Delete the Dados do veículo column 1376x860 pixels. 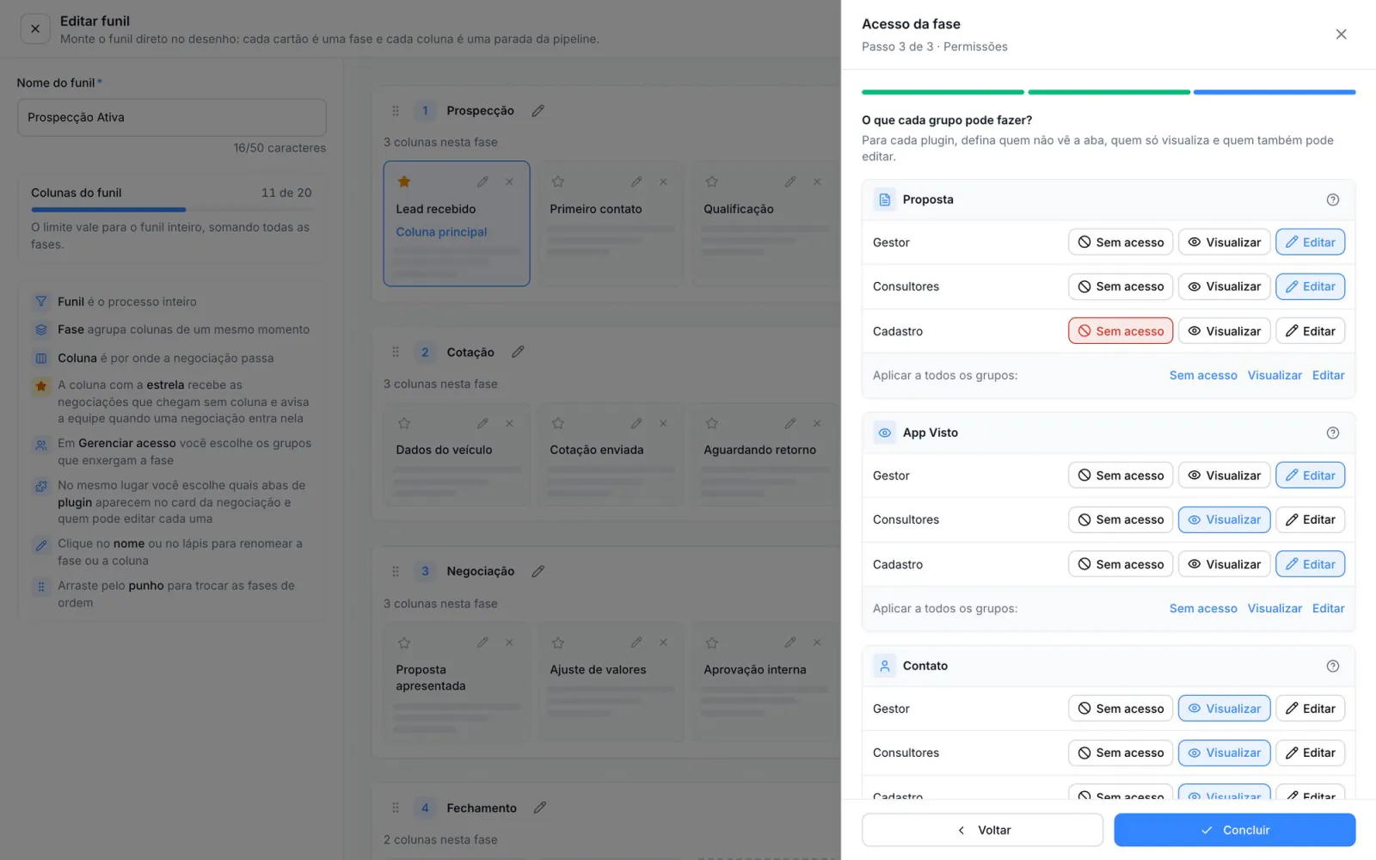click(x=509, y=423)
